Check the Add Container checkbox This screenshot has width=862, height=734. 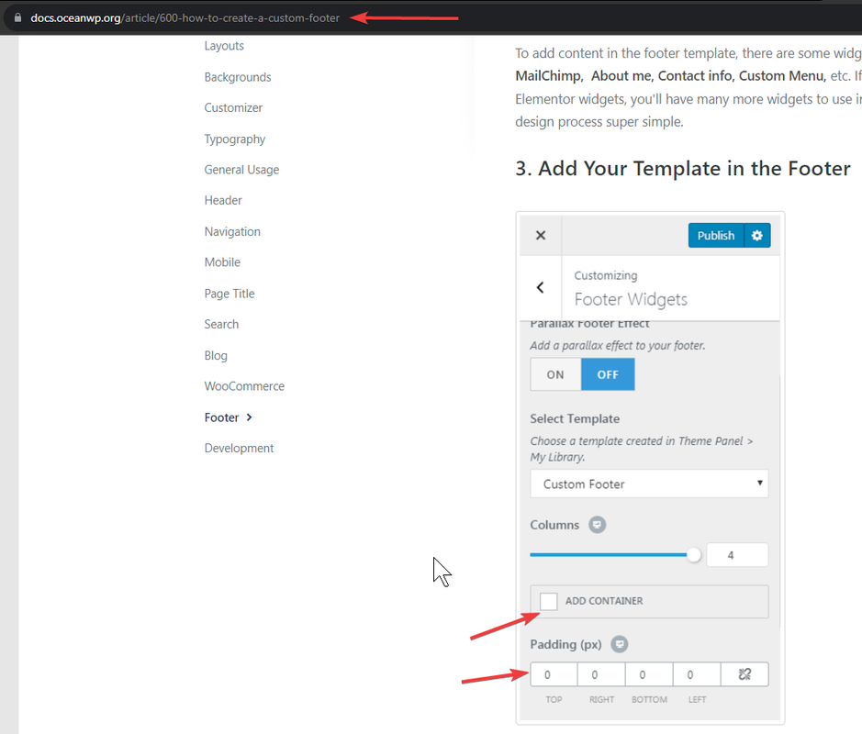pyautogui.click(x=548, y=601)
